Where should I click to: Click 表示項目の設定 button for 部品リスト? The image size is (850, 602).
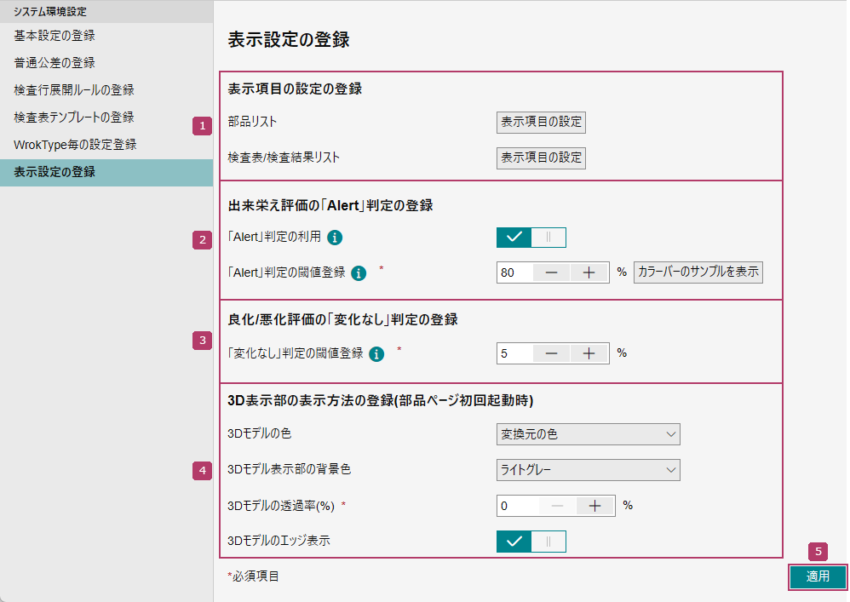point(541,122)
